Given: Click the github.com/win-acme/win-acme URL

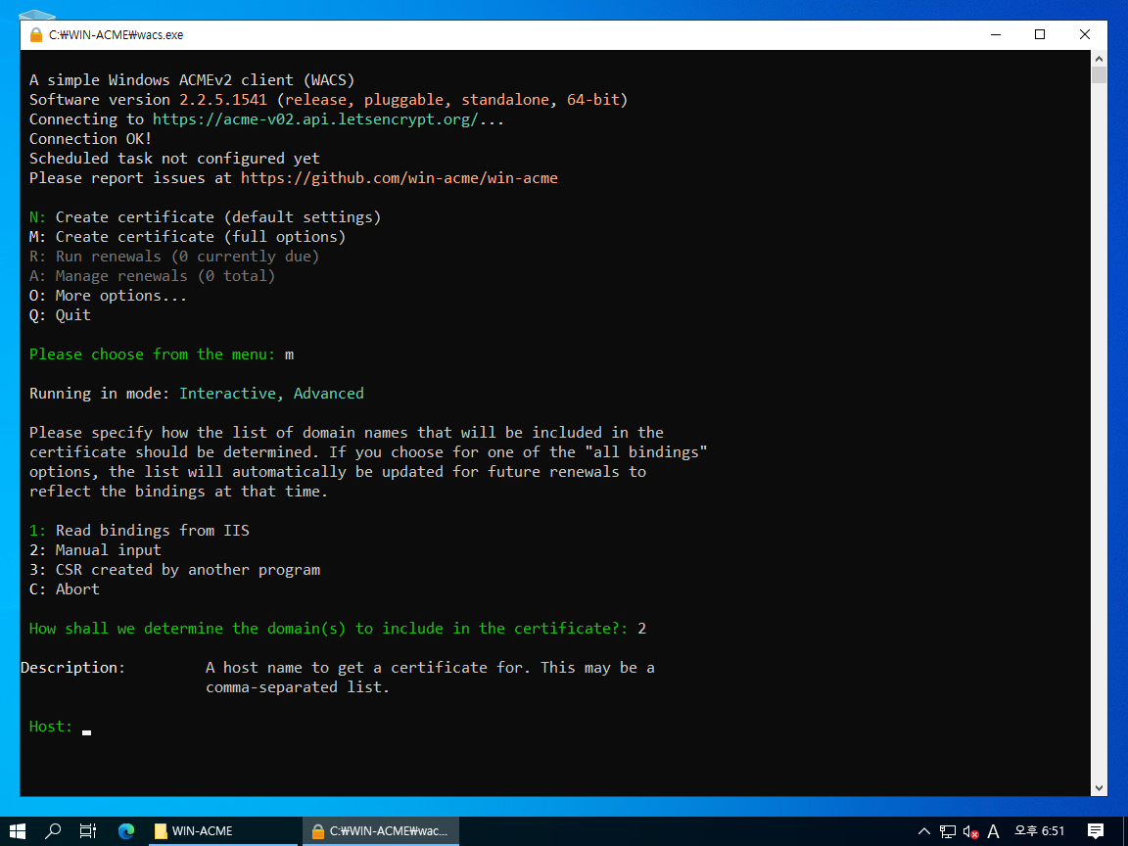Looking at the screenshot, I should [x=399, y=178].
